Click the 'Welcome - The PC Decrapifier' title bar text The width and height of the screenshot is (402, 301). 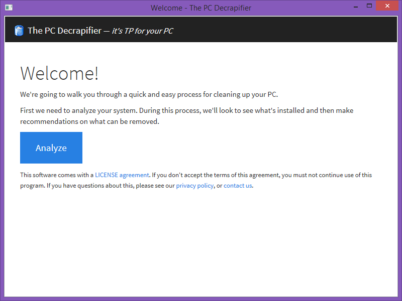[x=201, y=8]
